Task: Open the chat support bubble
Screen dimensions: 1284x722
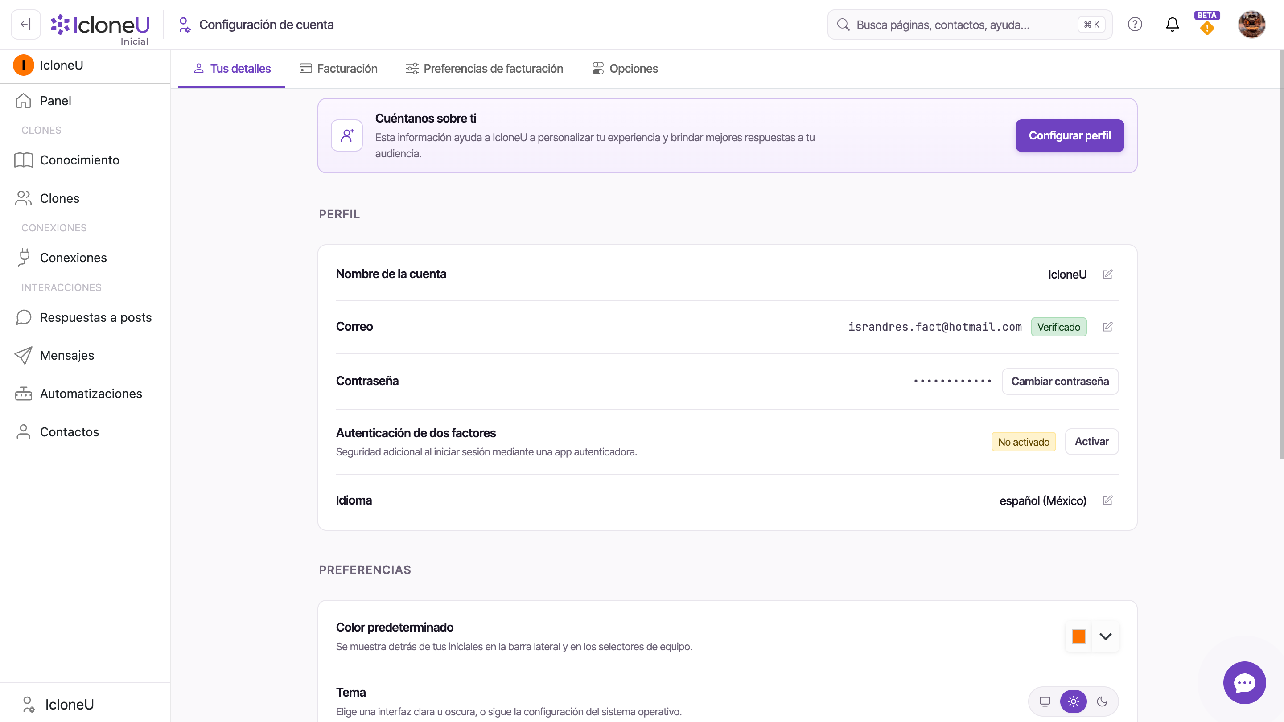Action: tap(1244, 683)
